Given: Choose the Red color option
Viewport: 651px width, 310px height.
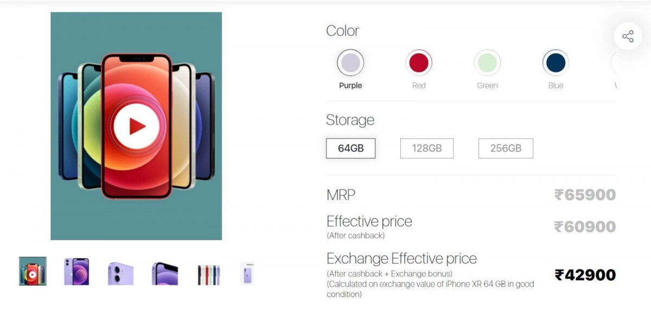Looking at the screenshot, I should tap(418, 63).
